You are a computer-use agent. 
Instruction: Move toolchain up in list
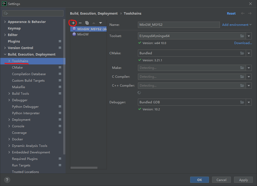[94, 23]
